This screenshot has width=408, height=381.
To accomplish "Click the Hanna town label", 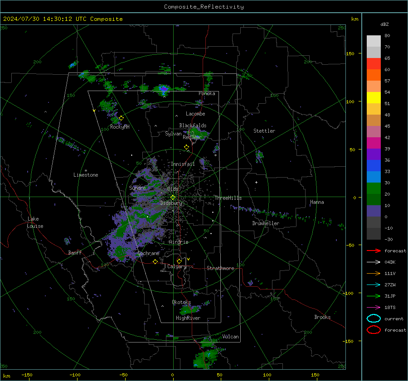I will point(317,202).
